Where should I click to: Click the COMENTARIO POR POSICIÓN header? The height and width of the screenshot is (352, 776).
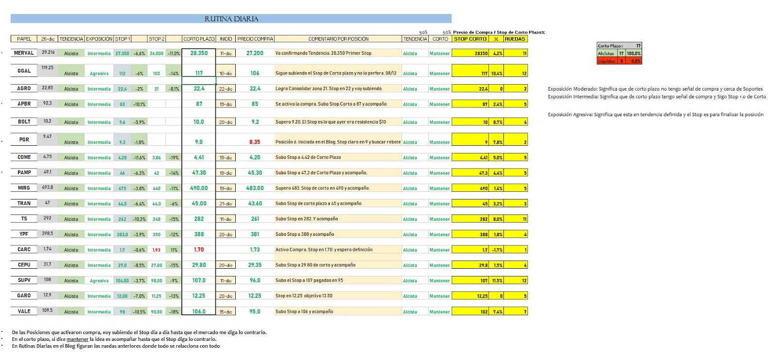click(x=338, y=39)
